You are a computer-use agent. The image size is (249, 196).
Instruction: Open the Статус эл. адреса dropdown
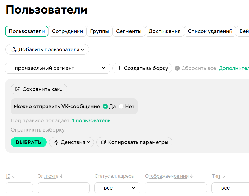pos(117,188)
